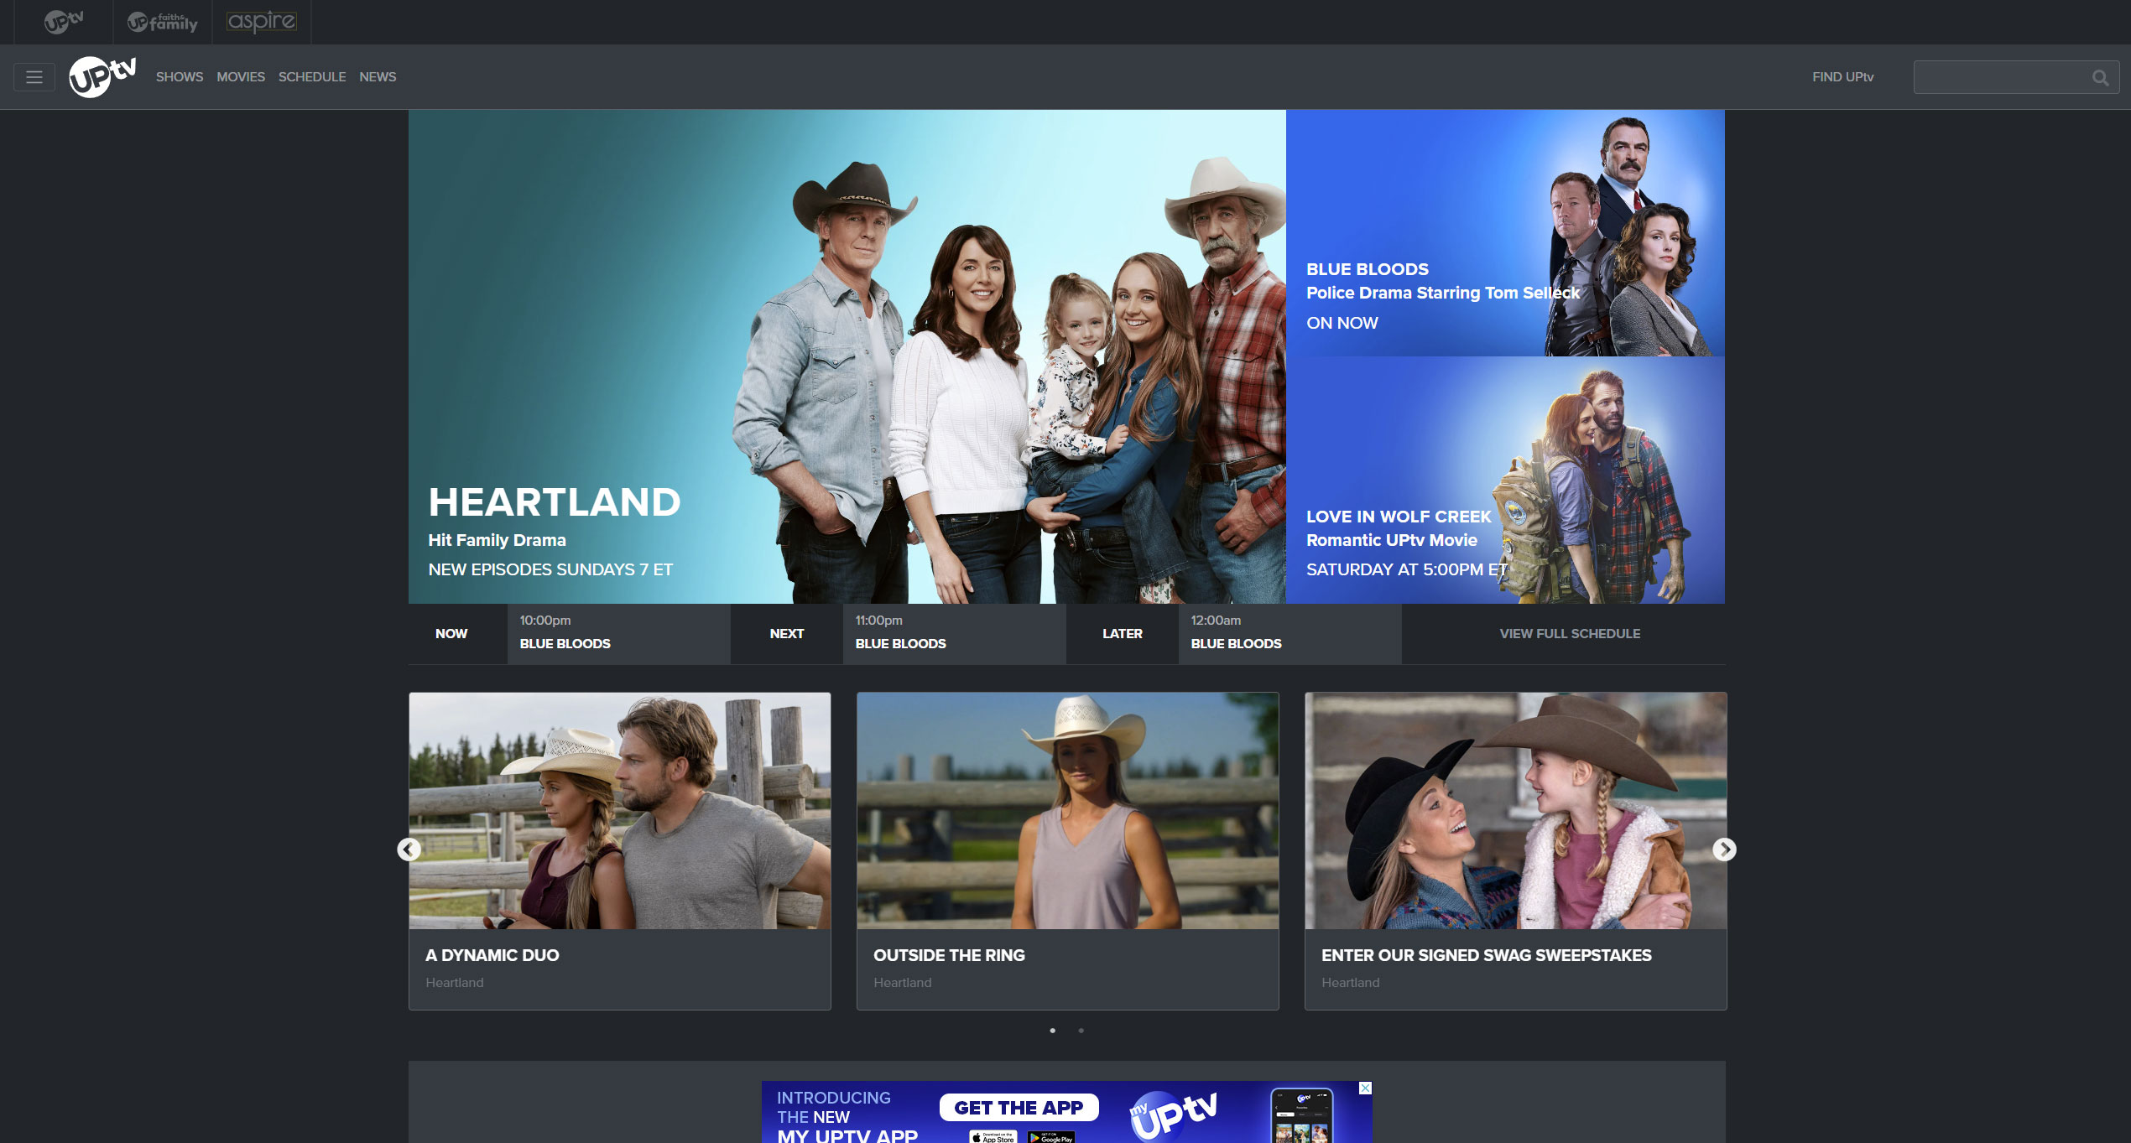Screen dimensions: 2131x1143
Task: Open Outside the Ring article image
Action: point(1068,811)
